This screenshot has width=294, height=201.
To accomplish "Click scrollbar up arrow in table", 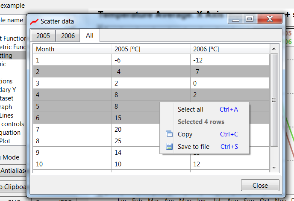I will (274, 48).
